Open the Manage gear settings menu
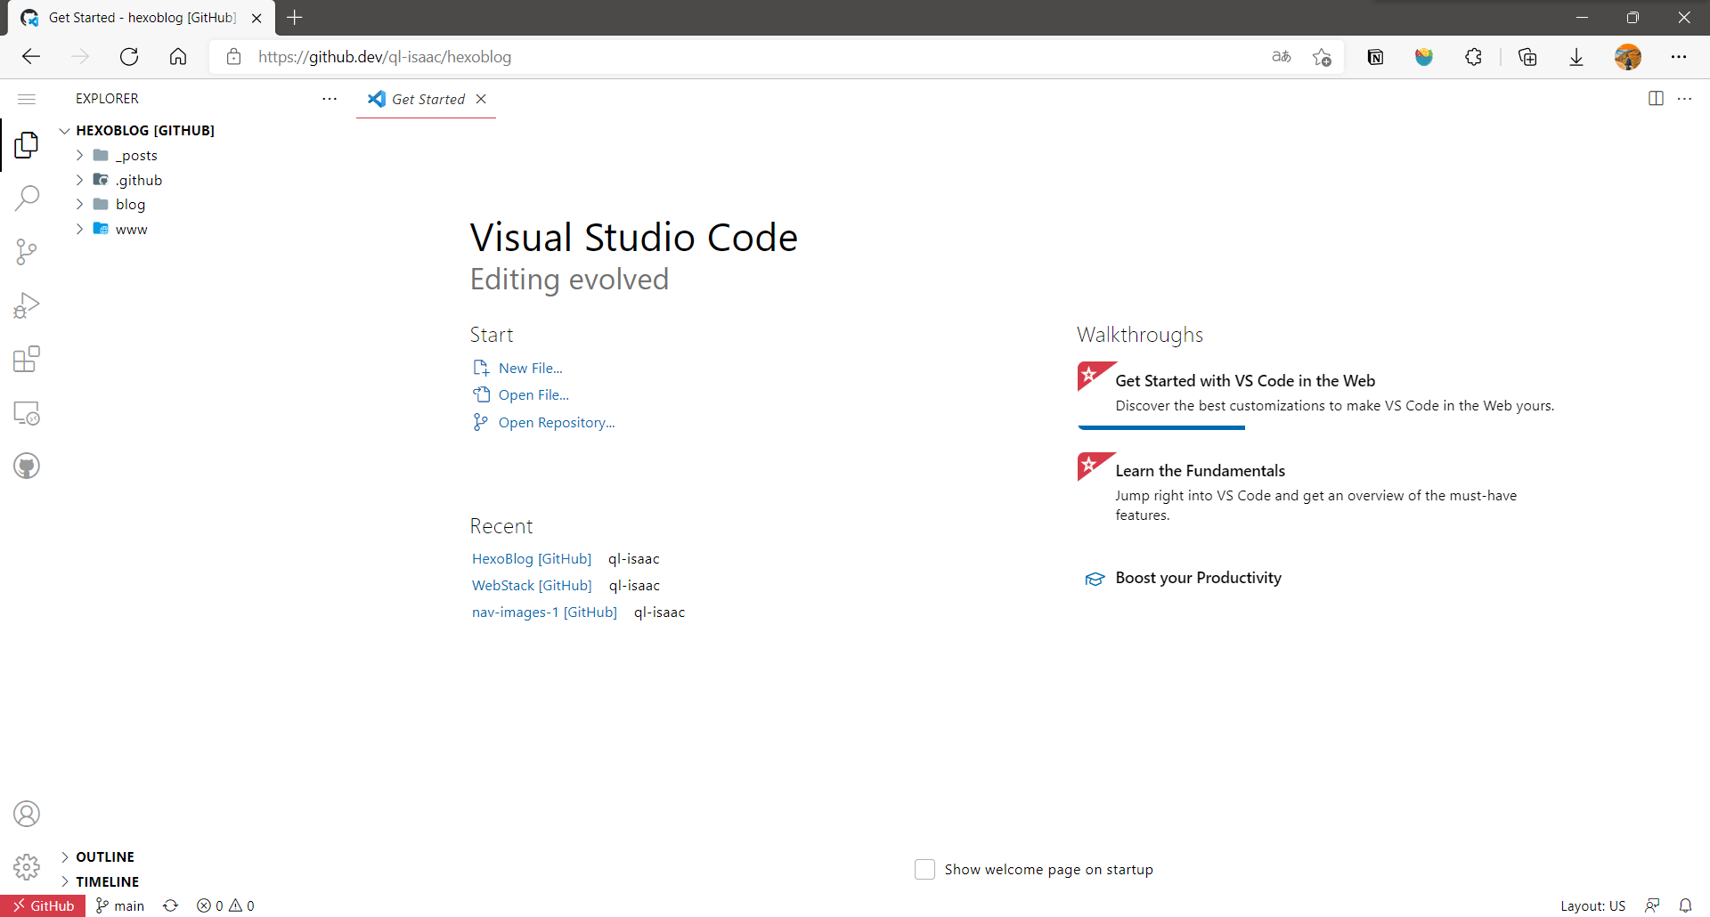 [27, 866]
